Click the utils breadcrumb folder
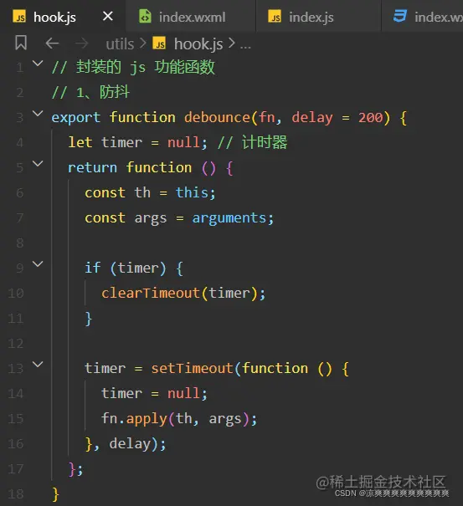Image resolution: width=463 pixels, height=506 pixels. coord(120,43)
